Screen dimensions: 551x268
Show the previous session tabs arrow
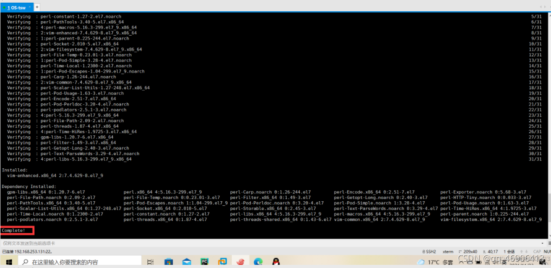click(540, 7)
